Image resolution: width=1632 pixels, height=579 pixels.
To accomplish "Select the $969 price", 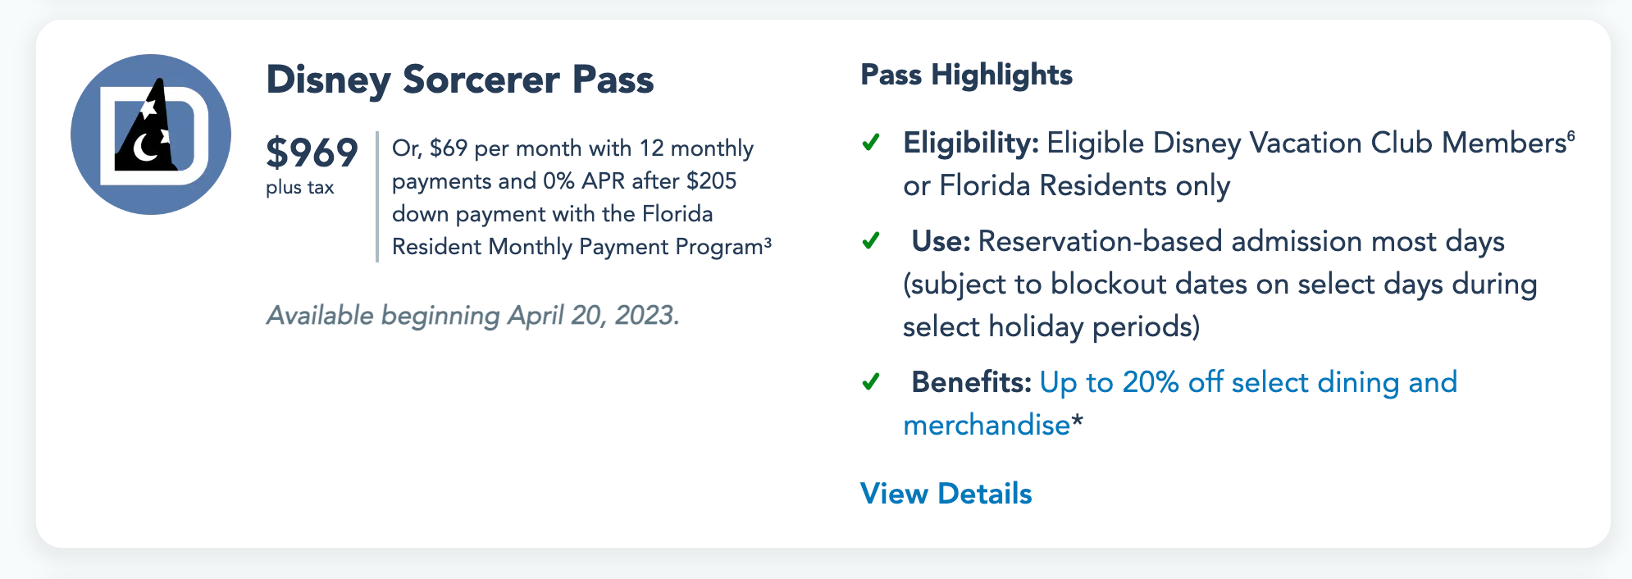I will [x=312, y=153].
